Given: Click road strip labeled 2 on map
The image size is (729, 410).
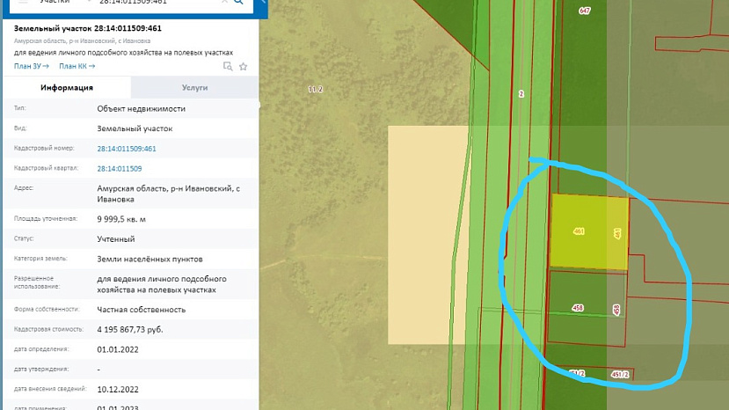Looking at the screenshot, I should point(521,94).
